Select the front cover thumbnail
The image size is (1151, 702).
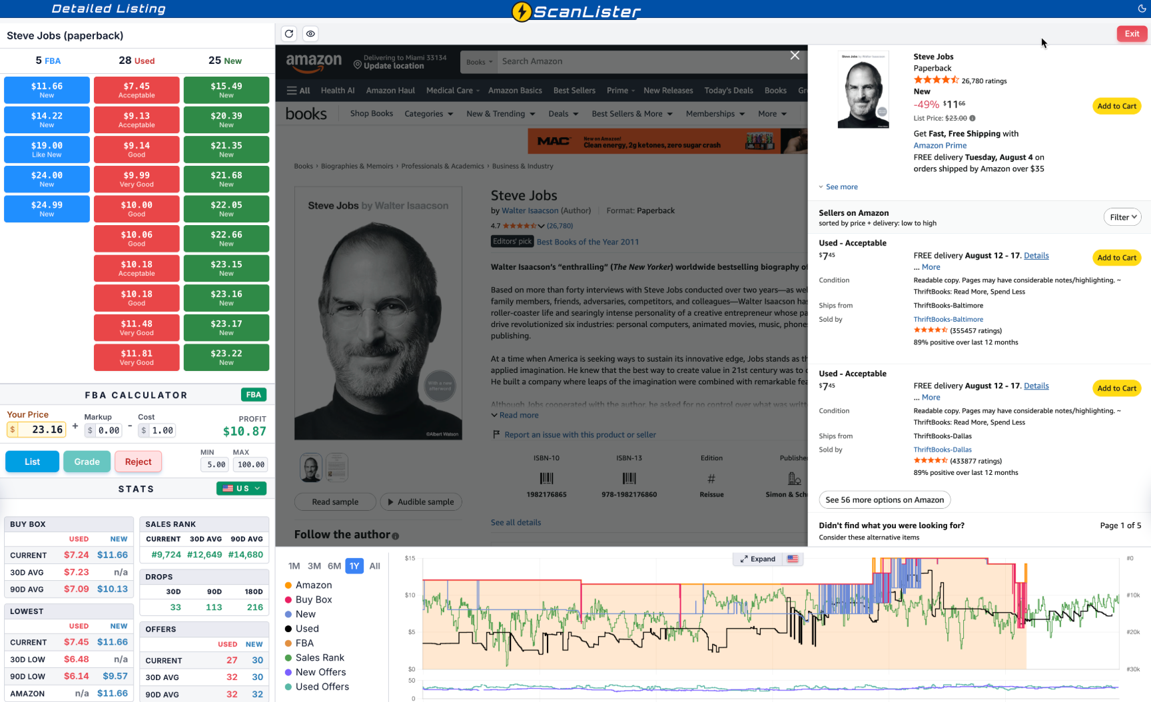coord(311,468)
